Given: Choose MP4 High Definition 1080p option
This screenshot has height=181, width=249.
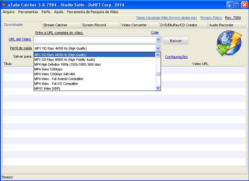Looking at the screenshot, I should point(68,64).
